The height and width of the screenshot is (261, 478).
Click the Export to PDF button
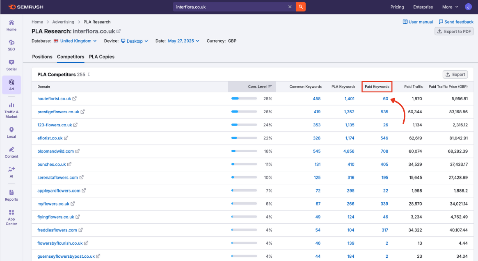point(454,32)
